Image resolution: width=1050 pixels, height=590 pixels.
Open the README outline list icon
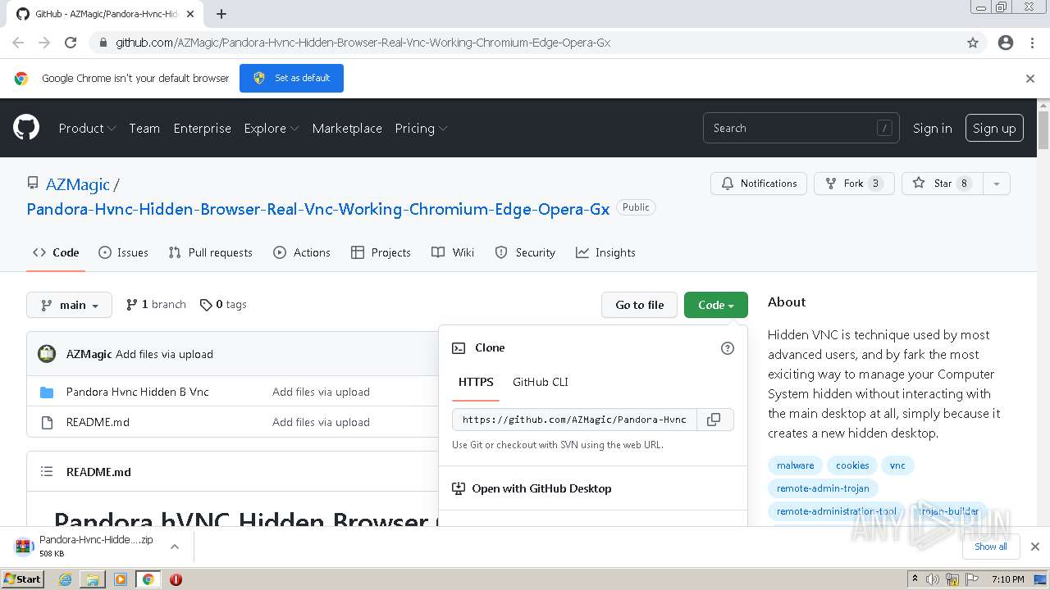pos(47,472)
